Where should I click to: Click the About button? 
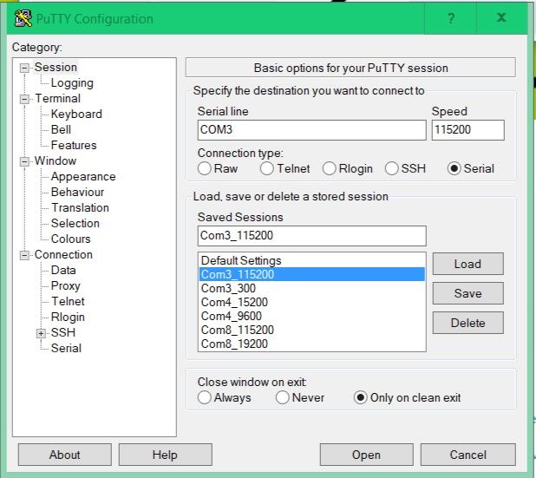click(x=64, y=455)
